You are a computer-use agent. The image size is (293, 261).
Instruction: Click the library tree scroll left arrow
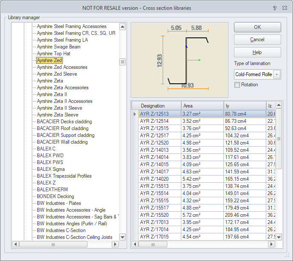point(16,244)
